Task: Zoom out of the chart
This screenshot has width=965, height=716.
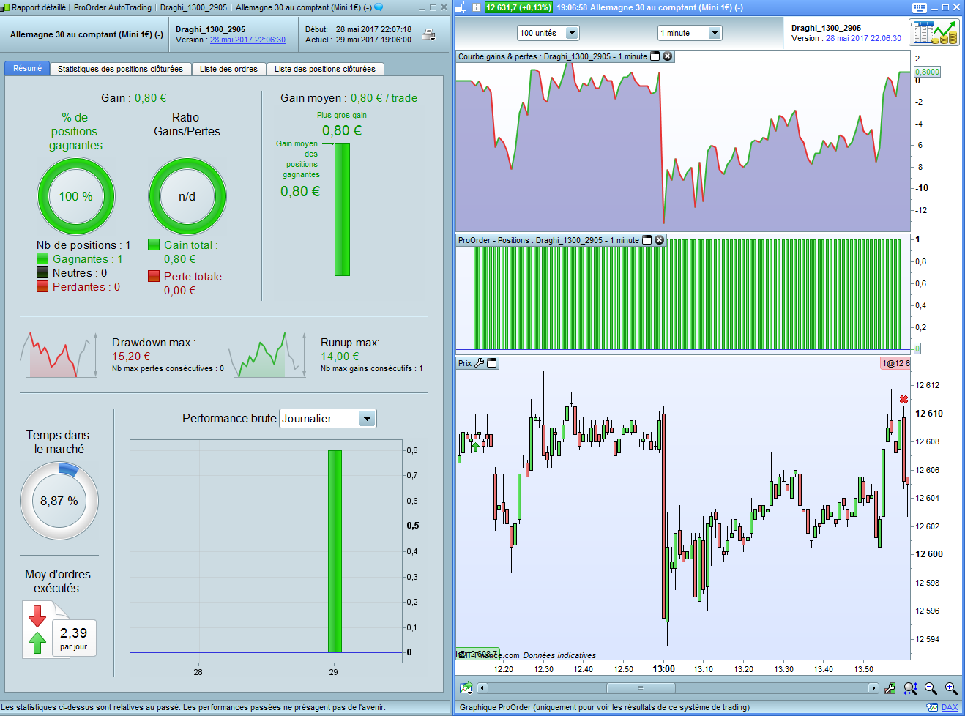Action: (931, 687)
